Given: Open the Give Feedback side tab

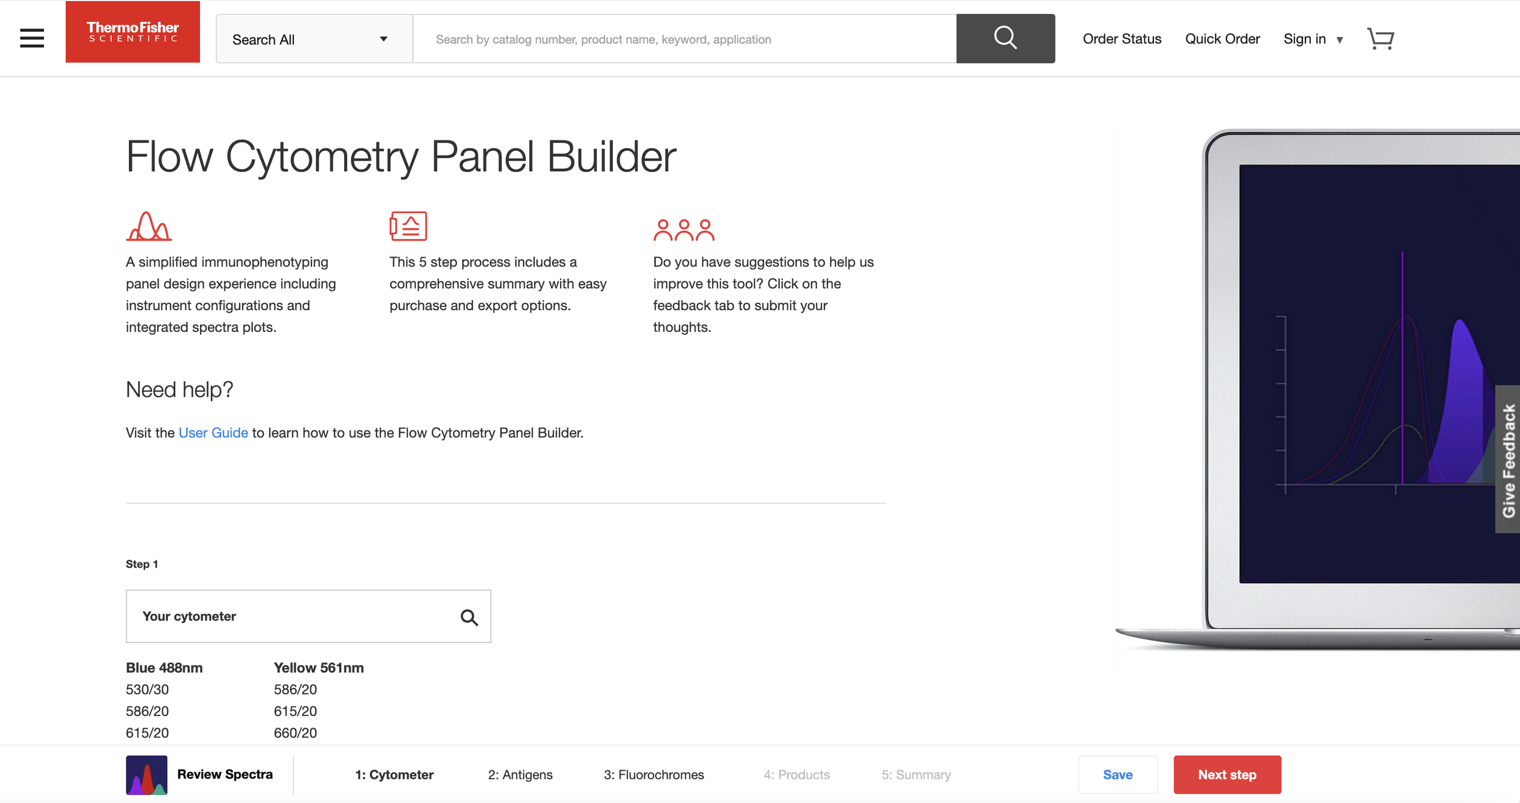Looking at the screenshot, I should pos(1508,460).
